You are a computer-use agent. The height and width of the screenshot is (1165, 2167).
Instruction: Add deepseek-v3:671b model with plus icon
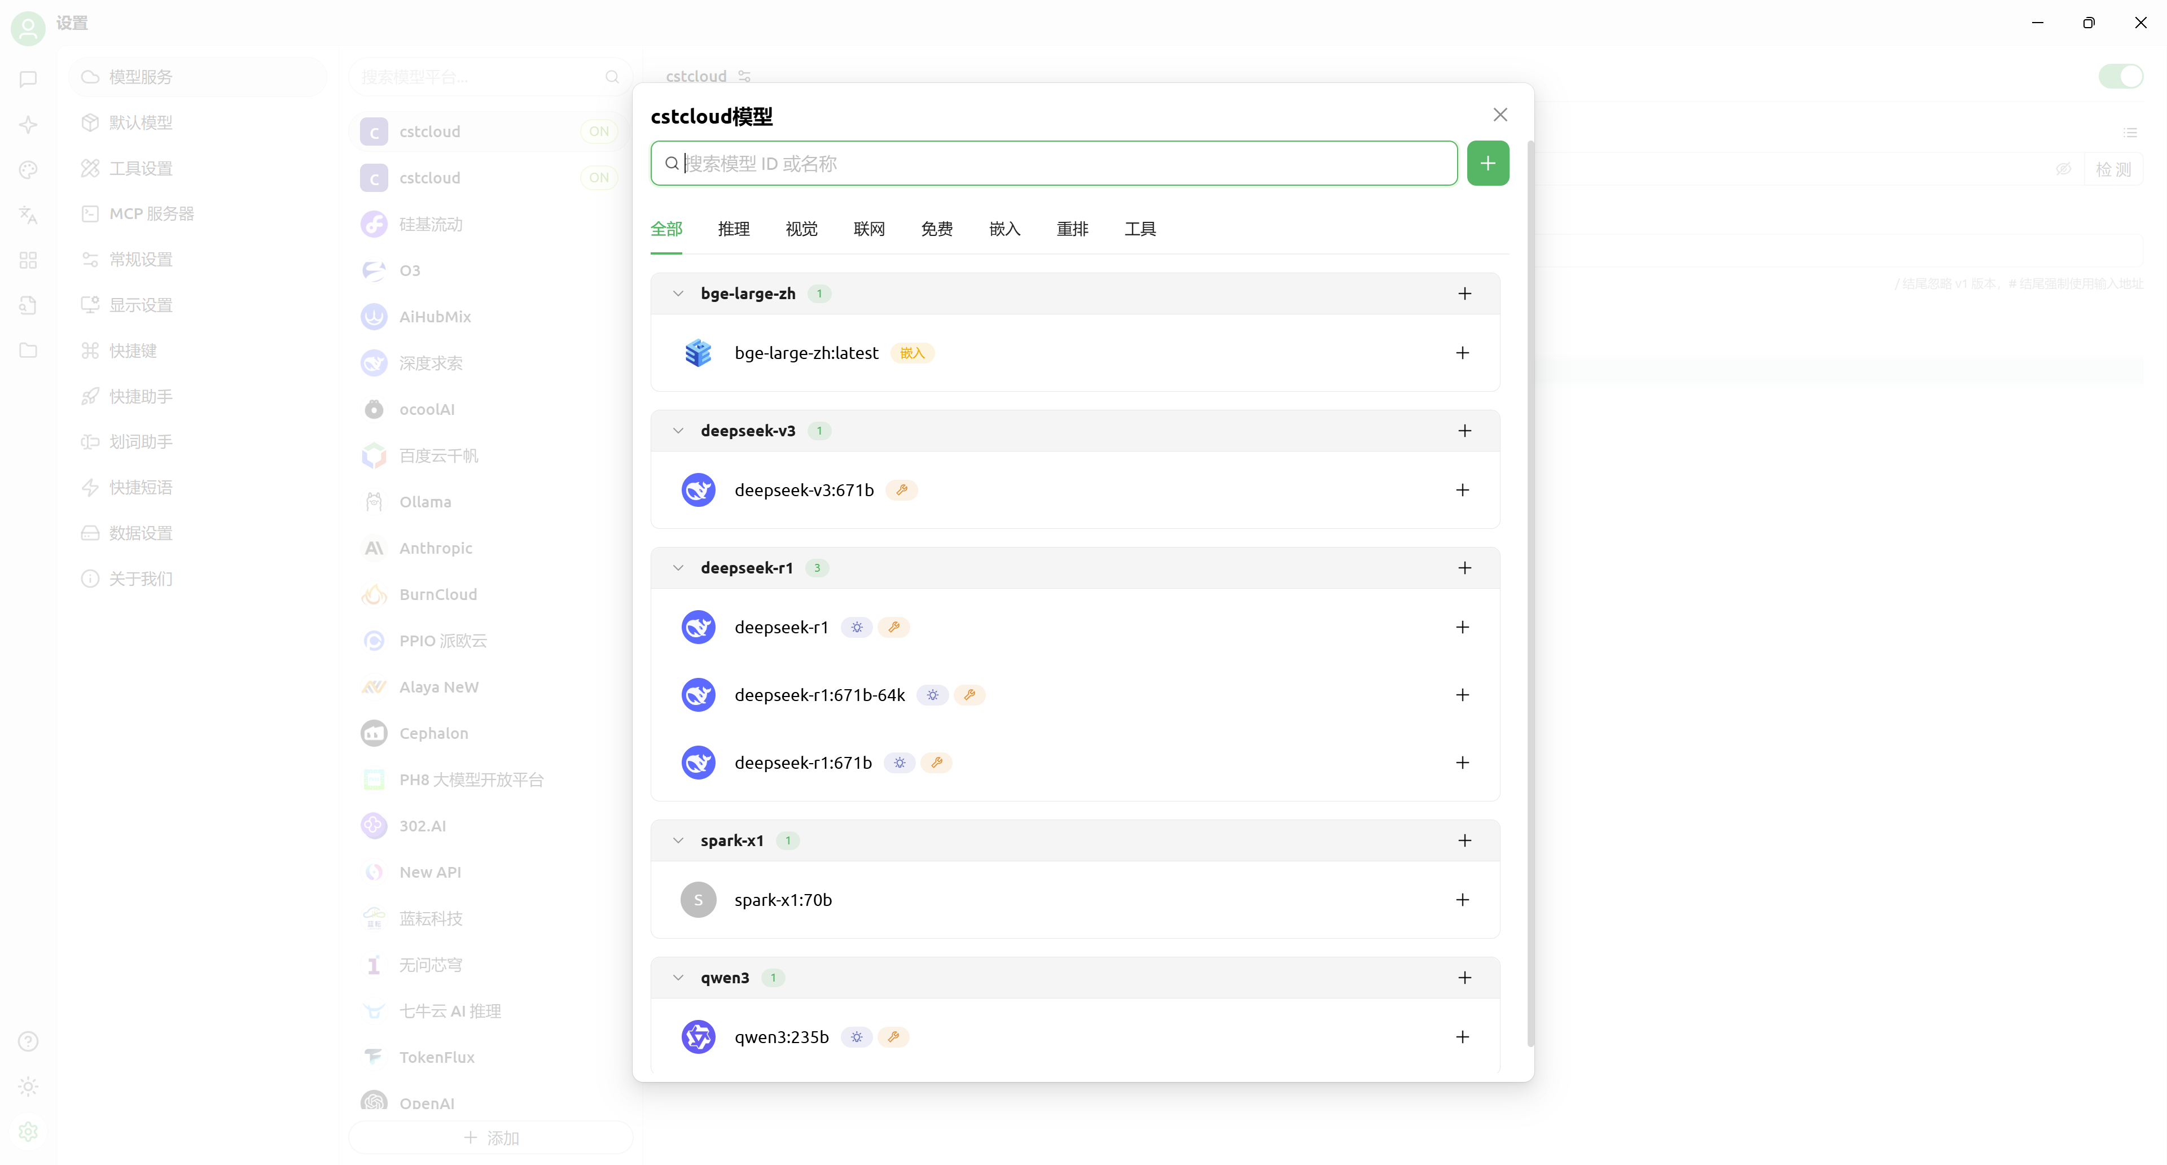[1462, 490]
